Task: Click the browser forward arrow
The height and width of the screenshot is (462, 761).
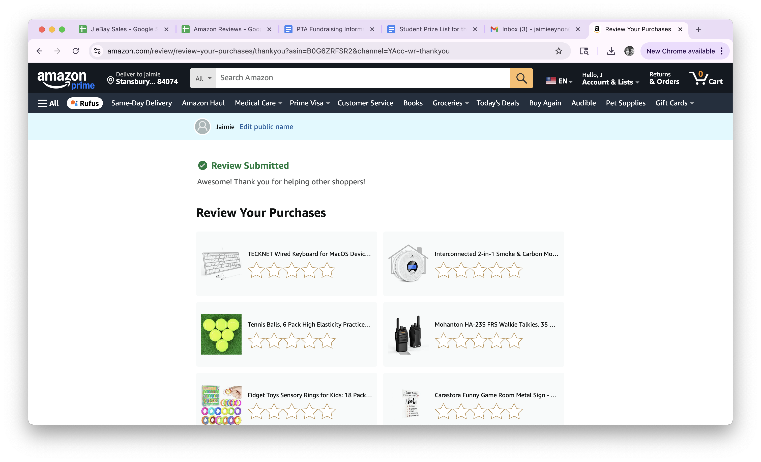Action: click(57, 51)
